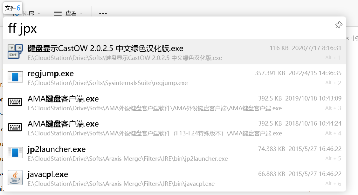The image size is (358, 195).
Task: Click the second AMA键盘客户端 keyboard icon
Action: pos(15,127)
